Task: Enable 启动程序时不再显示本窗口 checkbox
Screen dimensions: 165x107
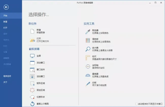Action: pos(137,104)
